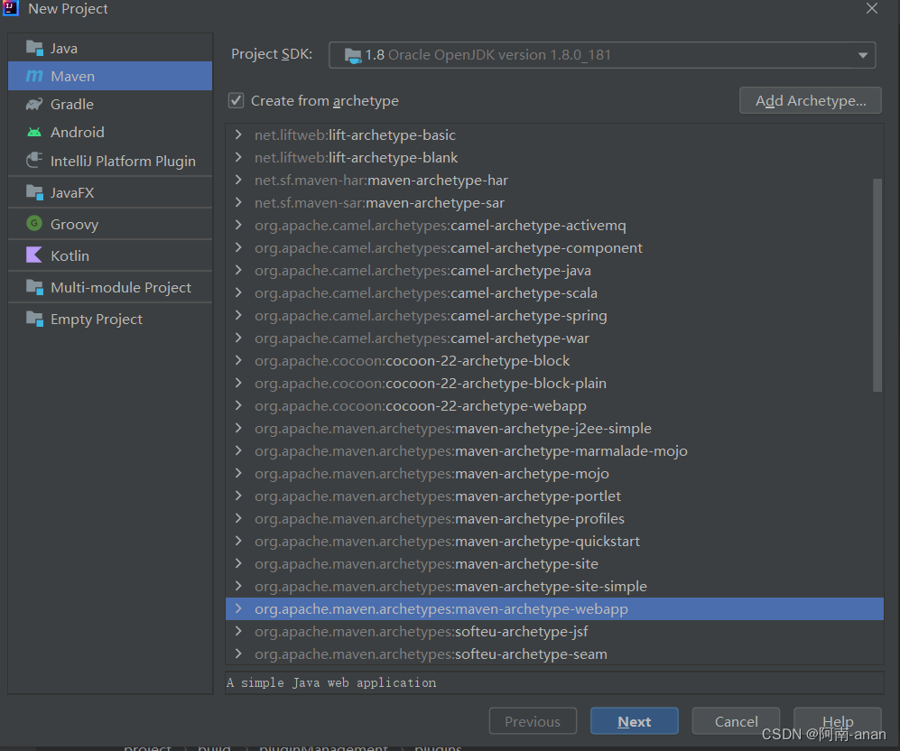
Task: Select Empty Project type
Action: 110,319
